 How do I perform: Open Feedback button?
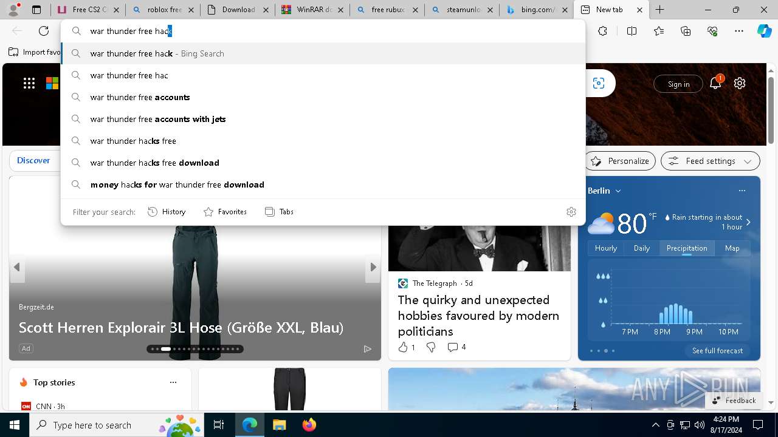coord(734,401)
